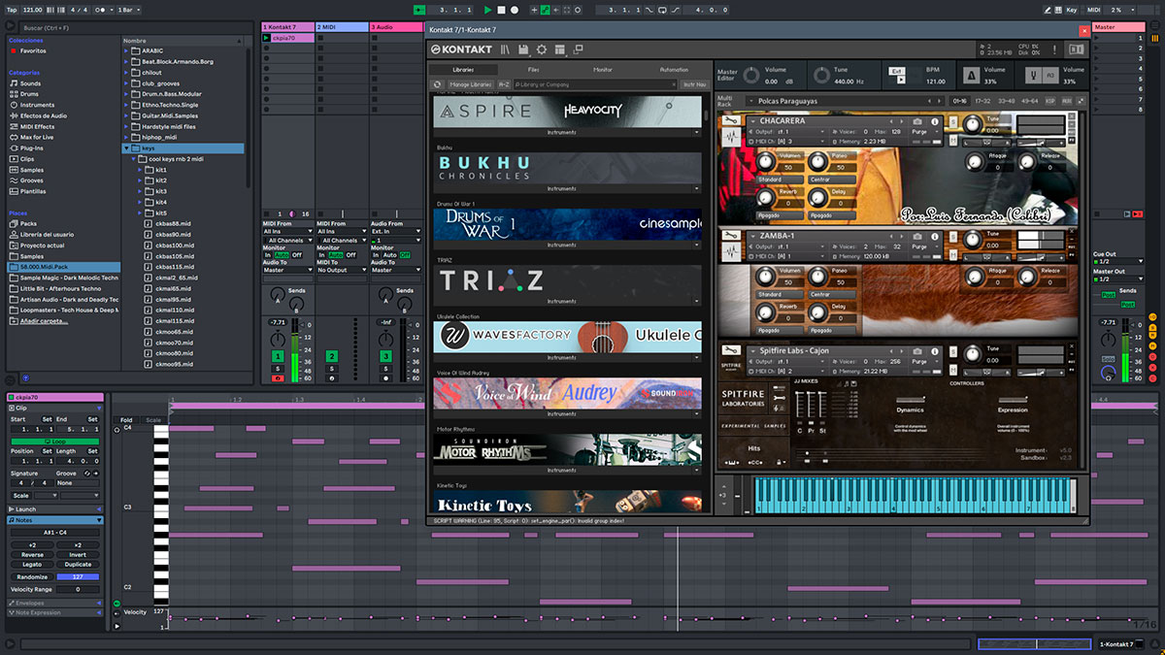Open Kontakt's Monitor tab

(x=603, y=70)
